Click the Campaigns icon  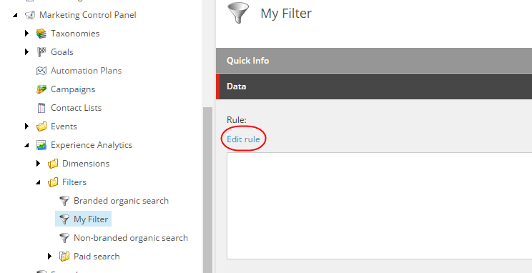pyautogui.click(x=41, y=89)
